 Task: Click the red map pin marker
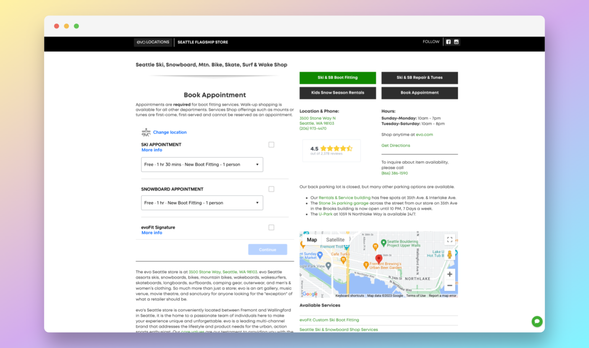tap(378, 258)
